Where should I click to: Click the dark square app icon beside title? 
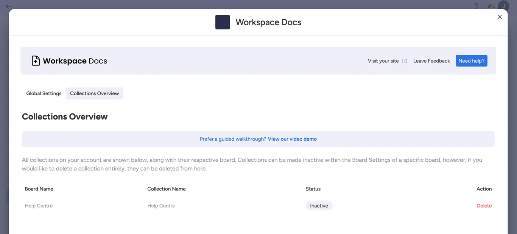pos(223,22)
